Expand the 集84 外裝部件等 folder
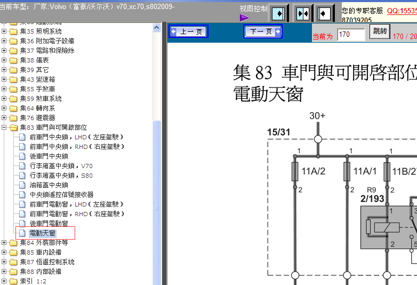The image size is (417, 285). point(4,243)
